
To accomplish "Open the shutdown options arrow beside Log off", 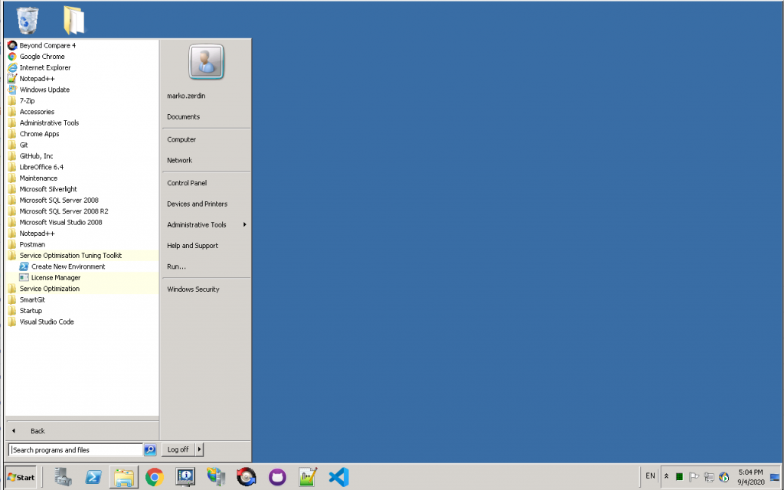I will point(199,449).
